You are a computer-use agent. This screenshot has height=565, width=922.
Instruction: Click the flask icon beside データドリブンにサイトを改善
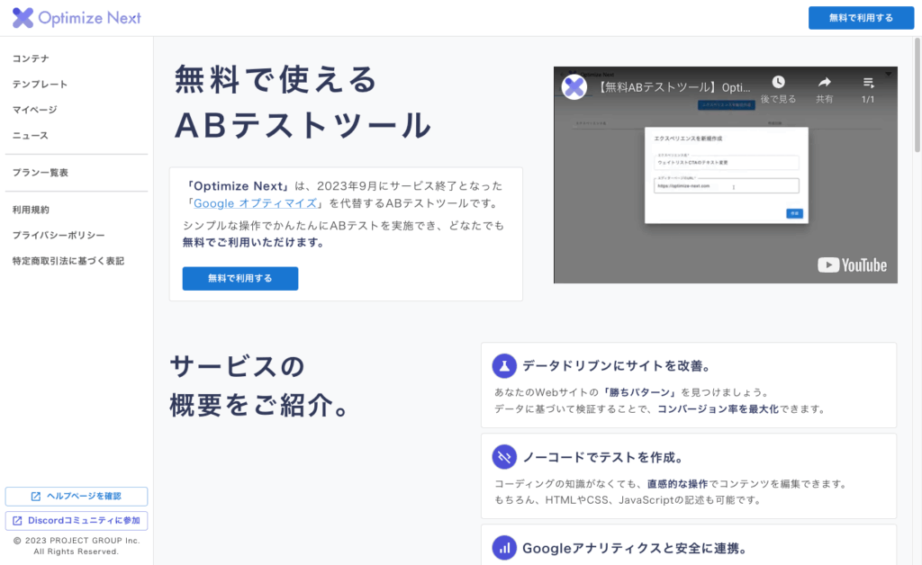(x=504, y=366)
